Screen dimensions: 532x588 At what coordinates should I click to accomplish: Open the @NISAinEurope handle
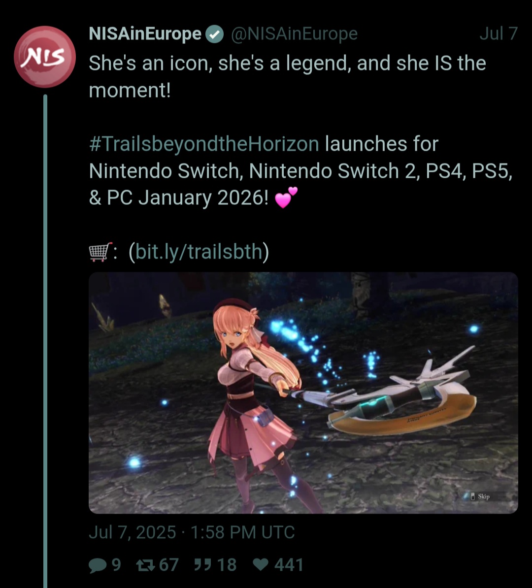[294, 34]
